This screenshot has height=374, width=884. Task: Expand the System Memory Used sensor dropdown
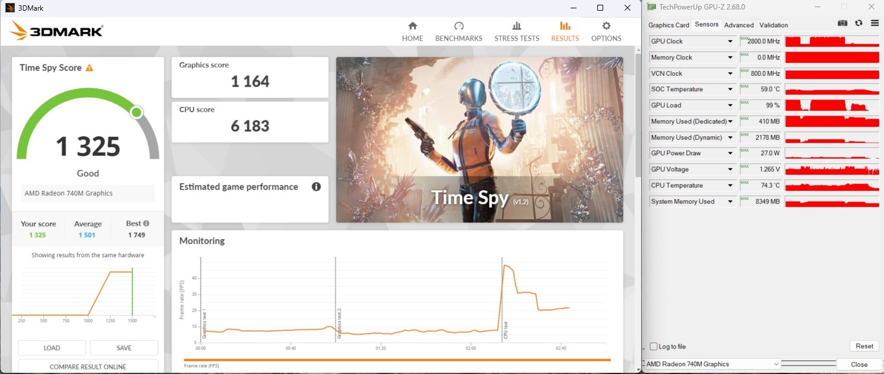click(x=731, y=202)
